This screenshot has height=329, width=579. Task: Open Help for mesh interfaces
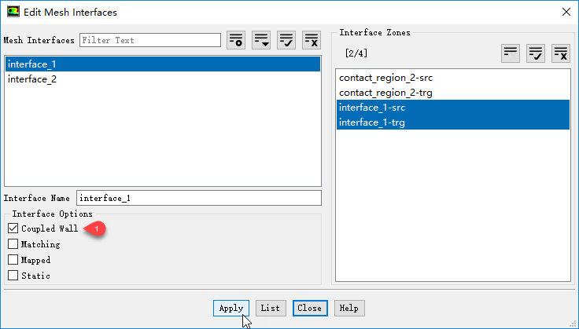tap(349, 309)
